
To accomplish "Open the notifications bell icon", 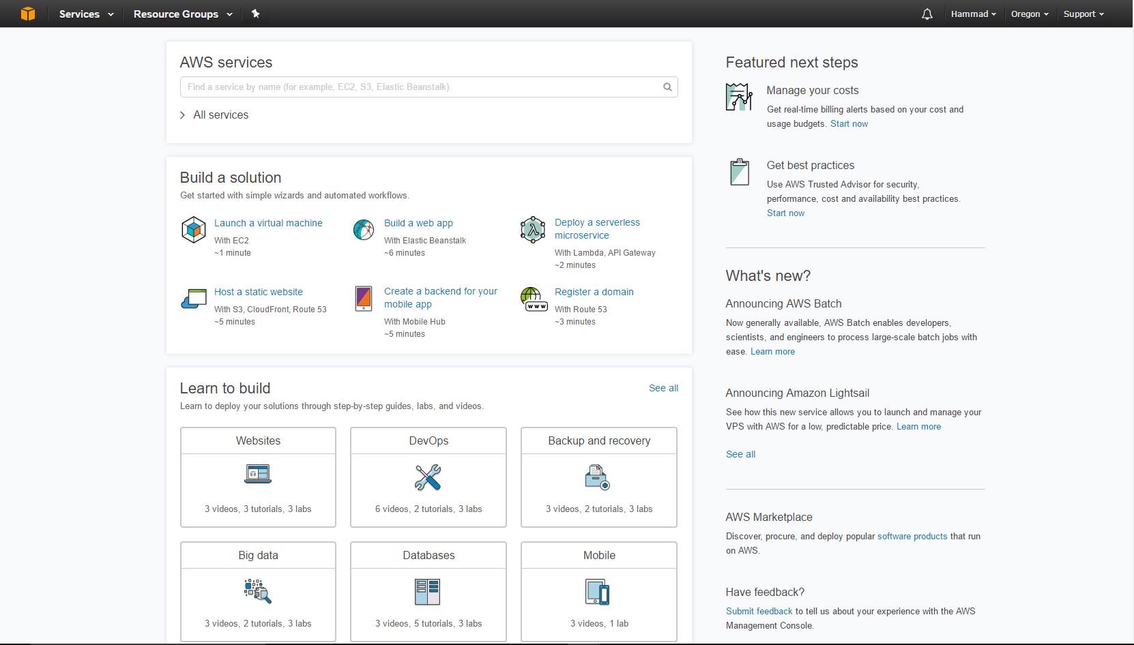I will pos(927,14).
